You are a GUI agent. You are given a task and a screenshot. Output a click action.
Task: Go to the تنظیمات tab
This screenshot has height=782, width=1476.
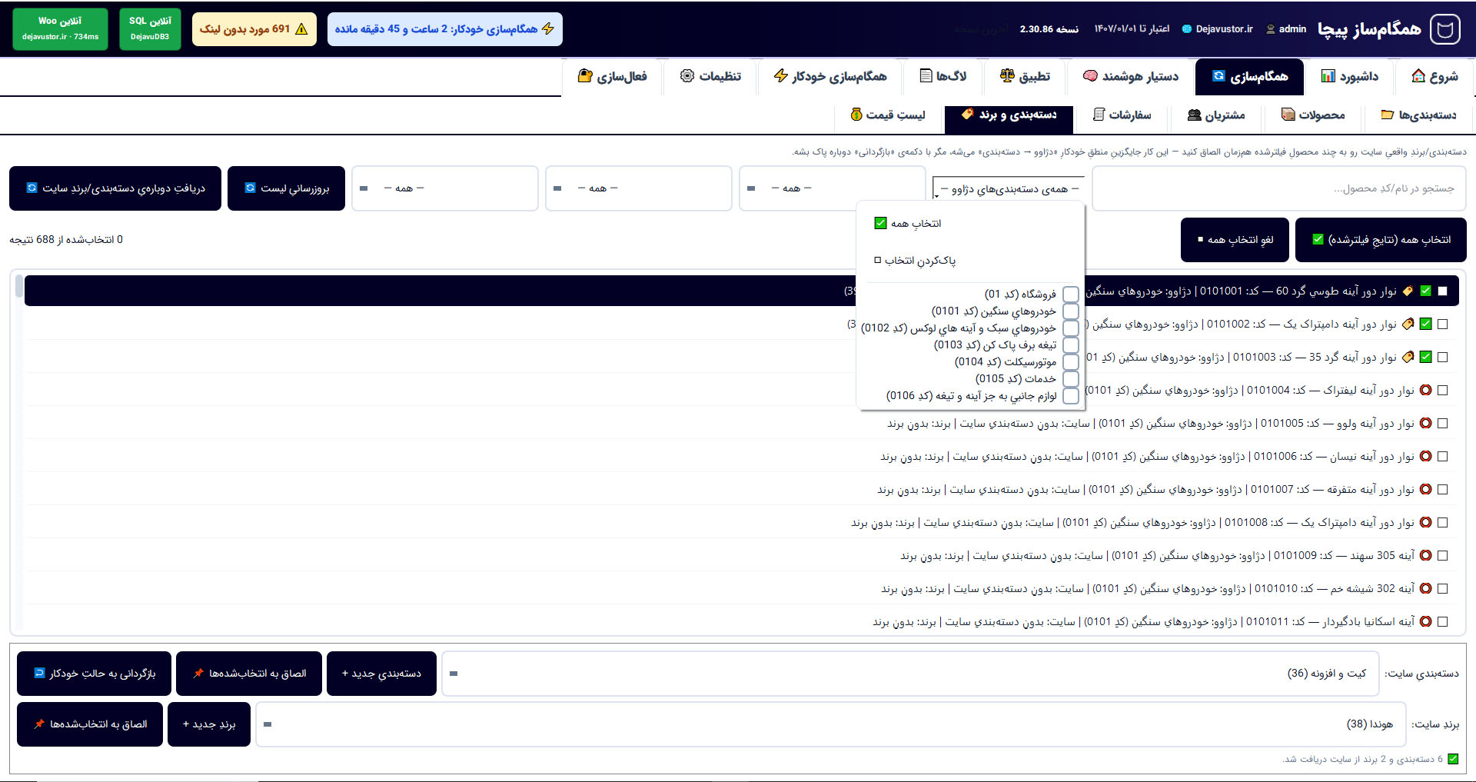pyautogui.click(x=711, y=76)
